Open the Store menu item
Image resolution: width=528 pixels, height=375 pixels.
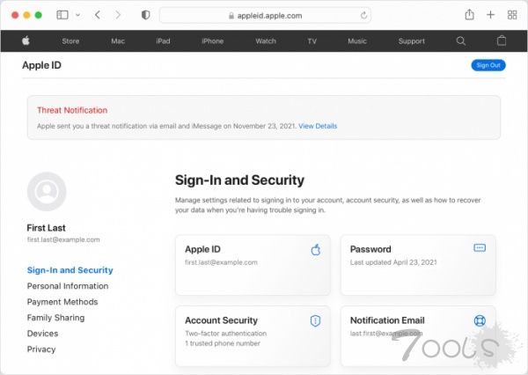pyautogui.click(x=70, y=40)
